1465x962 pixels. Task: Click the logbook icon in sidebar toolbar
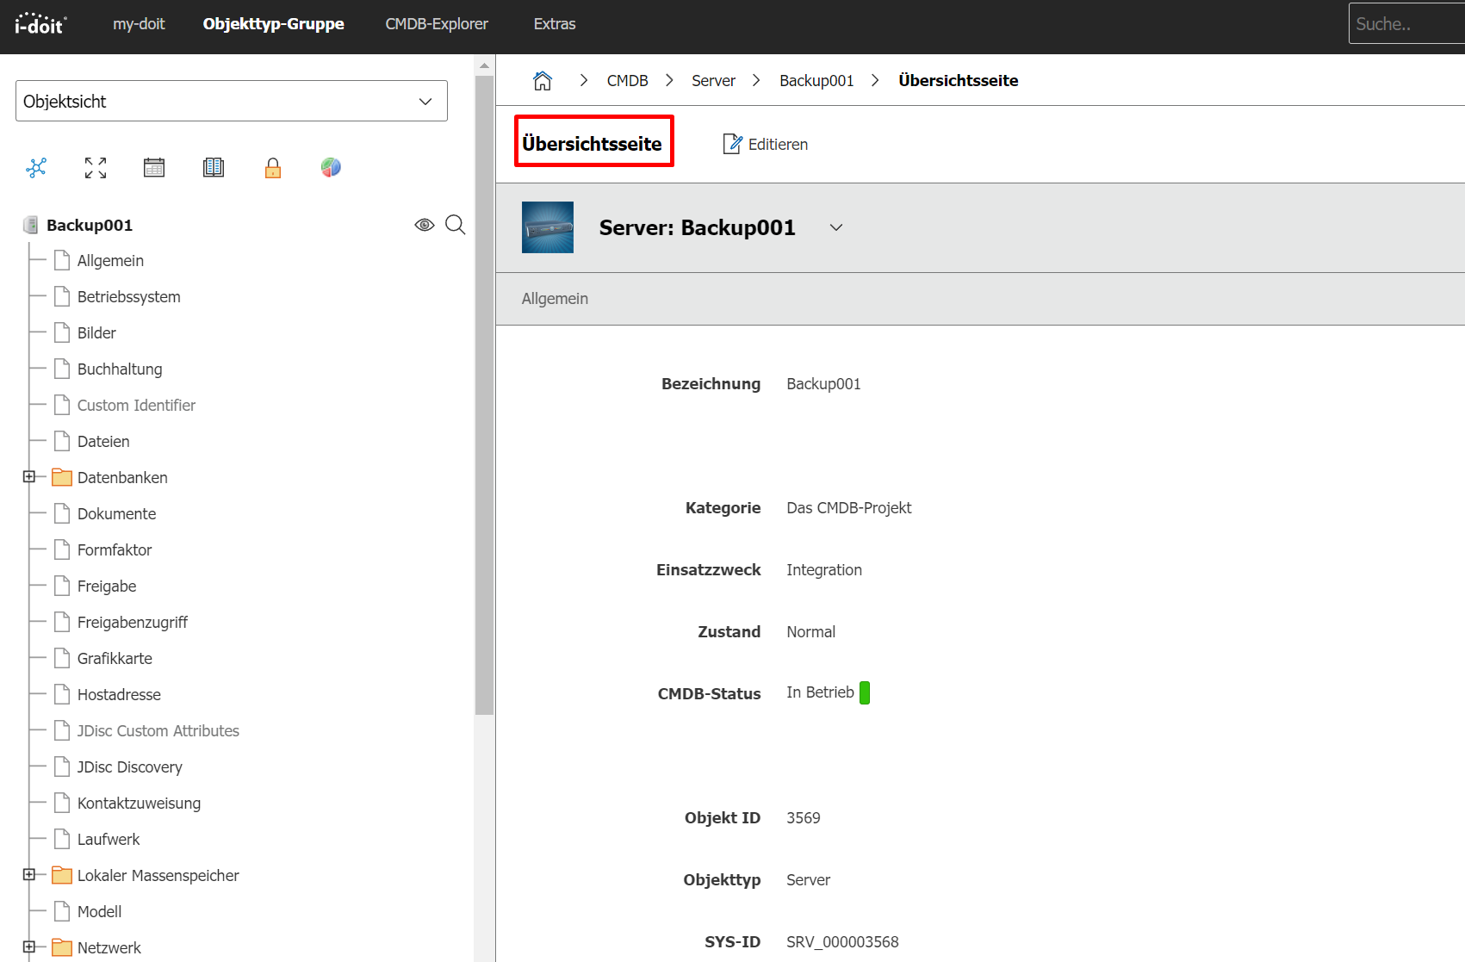(x=214, y=167)
